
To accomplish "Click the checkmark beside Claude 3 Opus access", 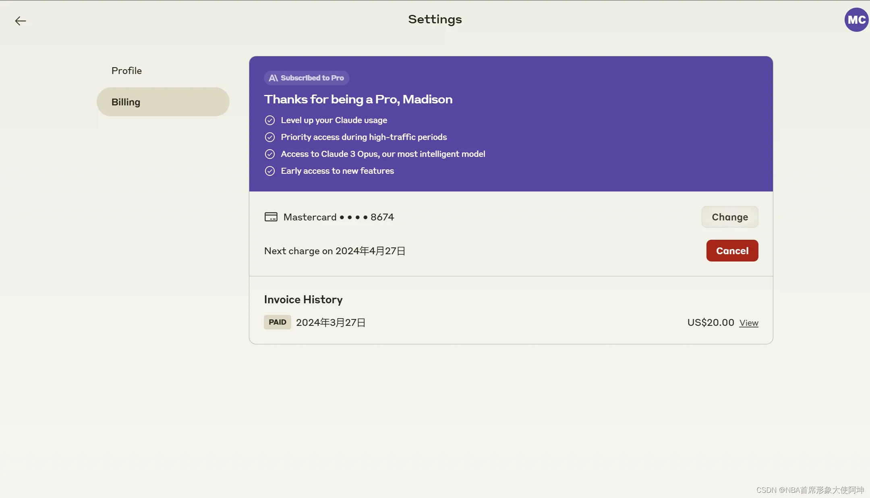I will (270, 154).
